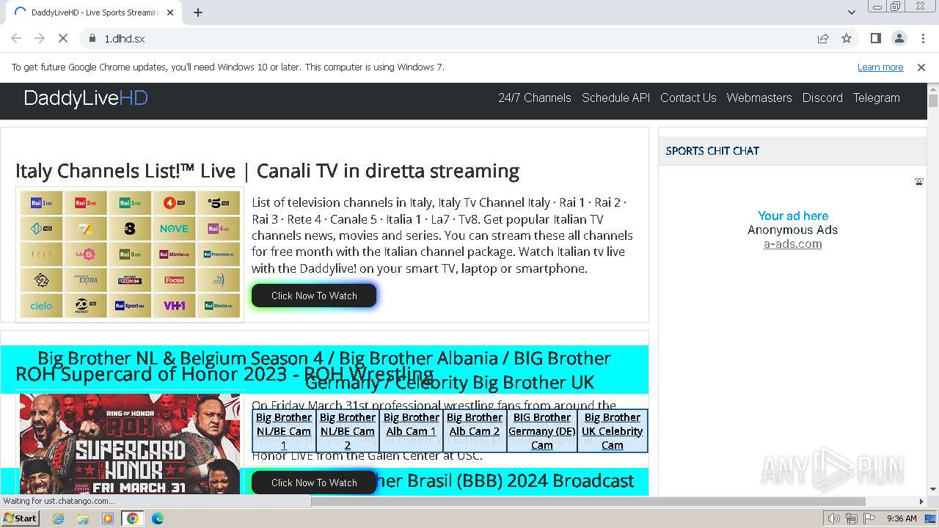939x528 pixels.
Task: Open BIG Brother Germany (DE) Cam
Action: [542, 431]
